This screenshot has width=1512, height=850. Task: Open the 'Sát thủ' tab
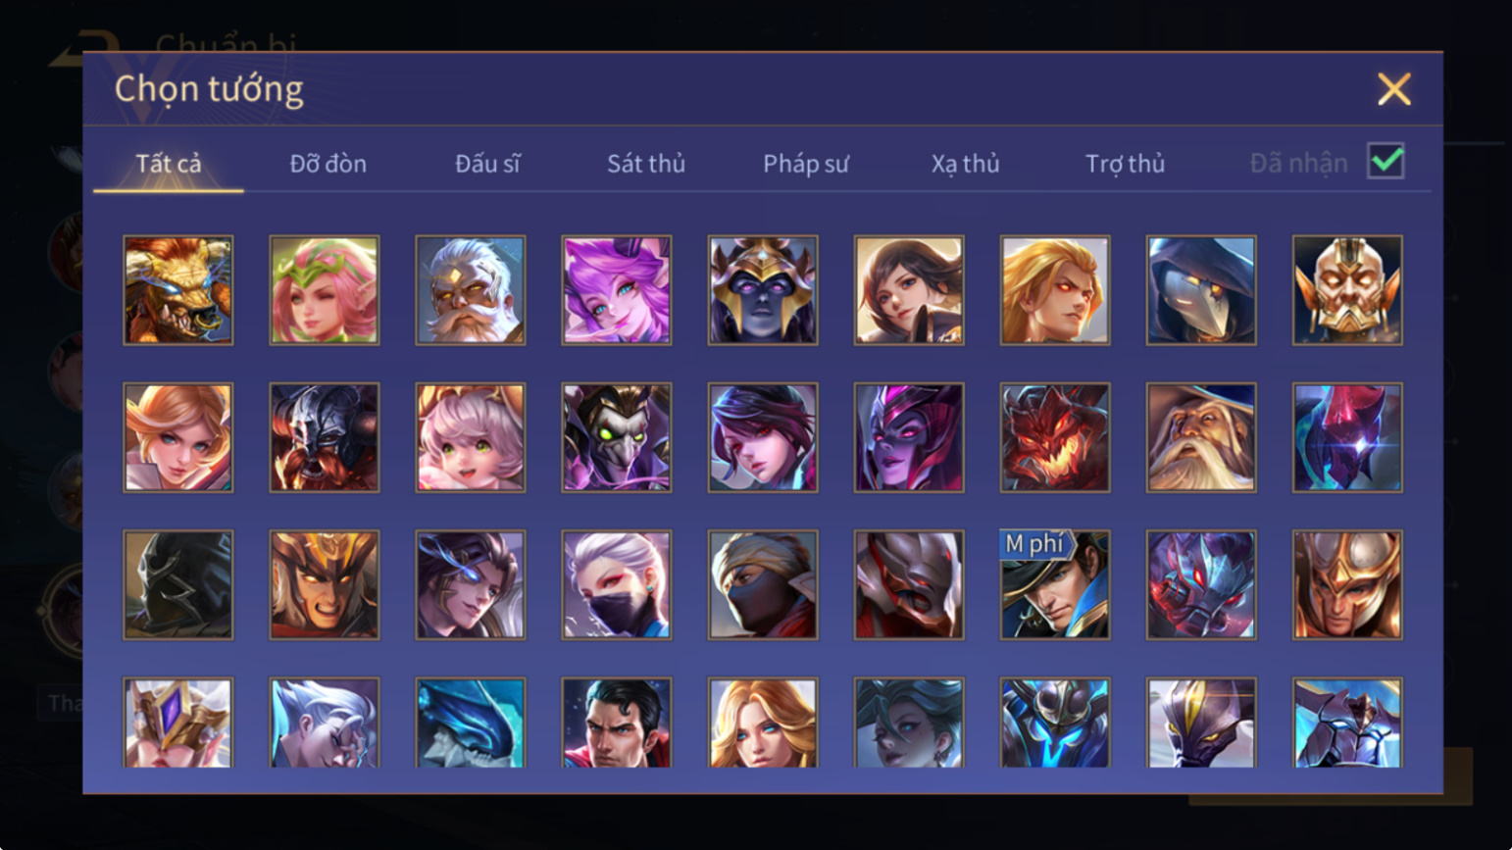coord(645,164)
